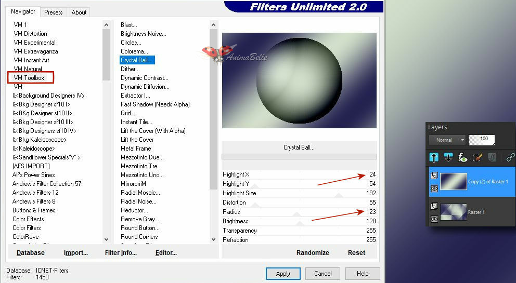Click the crystal ball filter preview image
Viewport: 516px width, 283px height.
299,80
